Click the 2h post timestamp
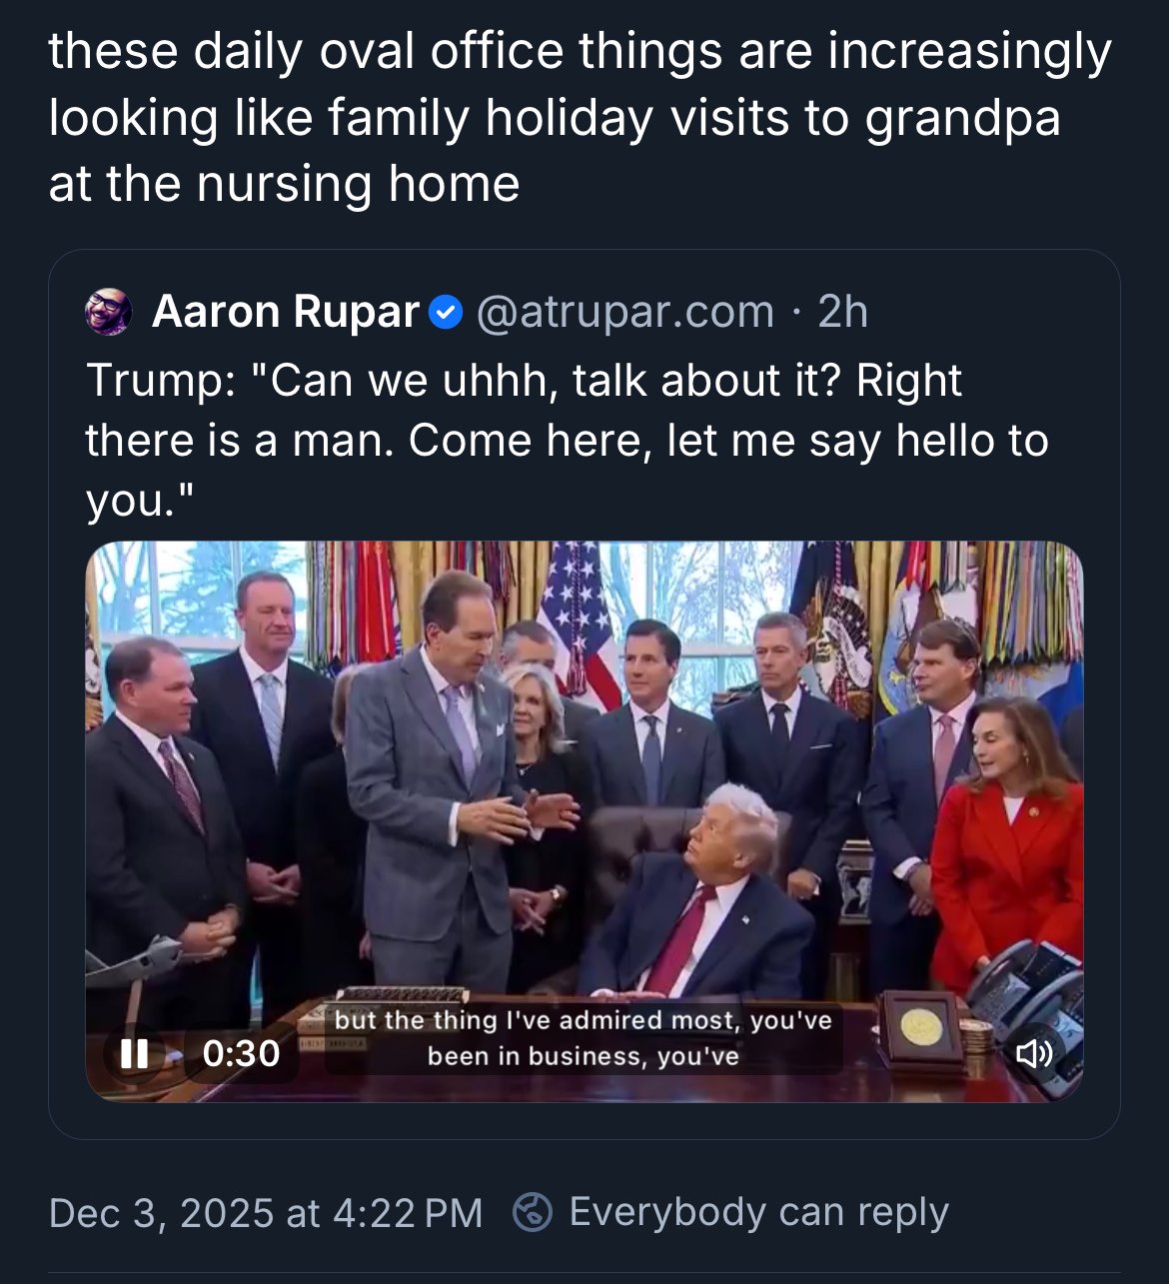Screen dimensions: 1169x1284 842,311
